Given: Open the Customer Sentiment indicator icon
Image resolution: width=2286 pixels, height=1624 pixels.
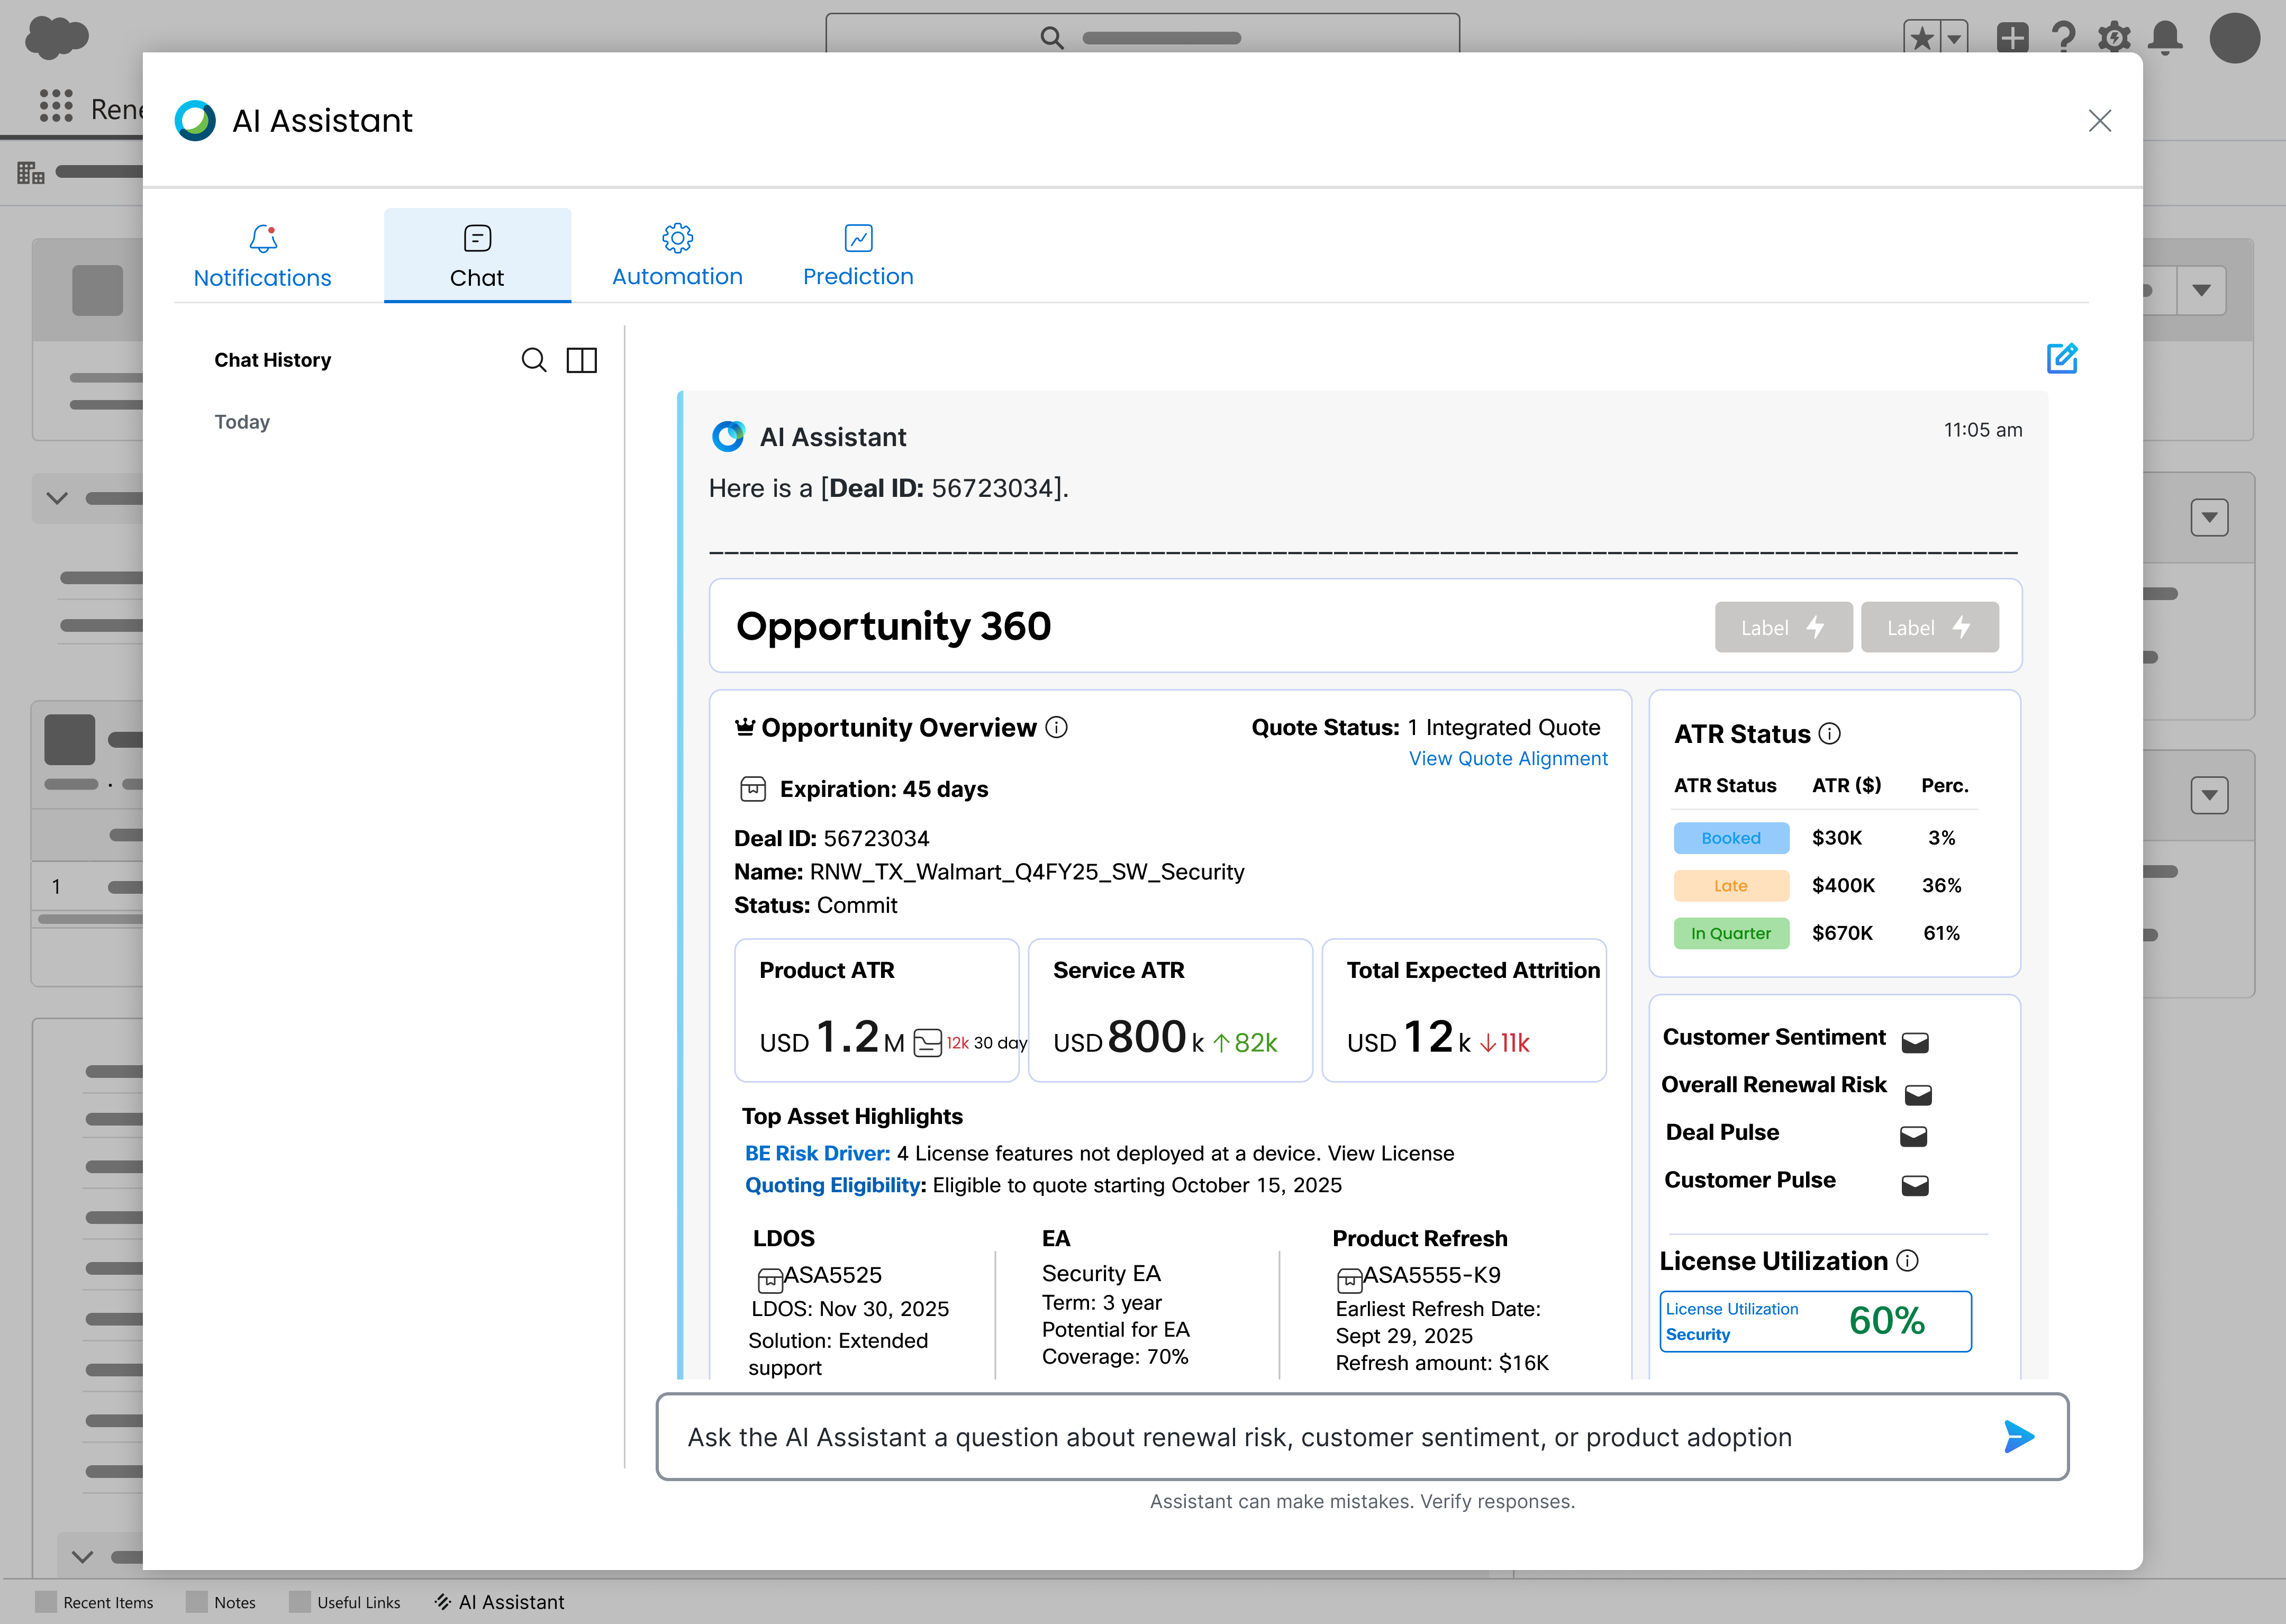Looking at the screenshot, I should click(x=1914, y=1043).
